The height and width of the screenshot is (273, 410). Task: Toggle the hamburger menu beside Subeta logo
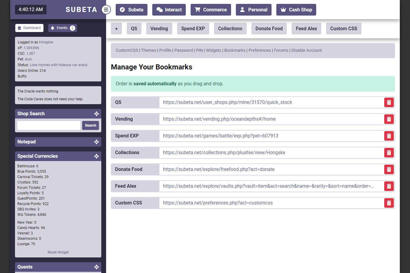pos(106,10)
